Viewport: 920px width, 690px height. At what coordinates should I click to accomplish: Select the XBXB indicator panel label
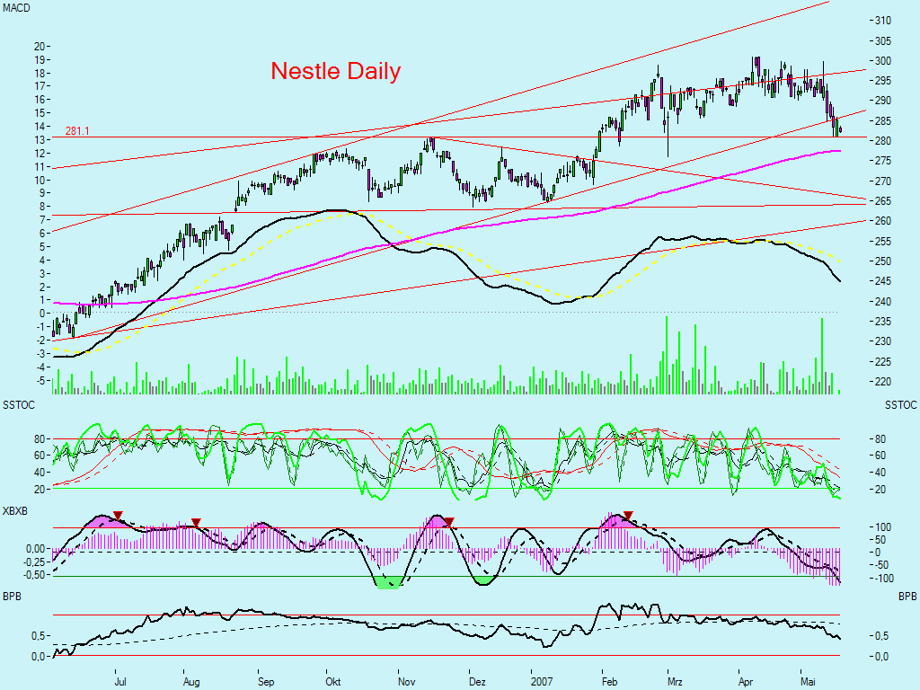click(x=14, y=510)
